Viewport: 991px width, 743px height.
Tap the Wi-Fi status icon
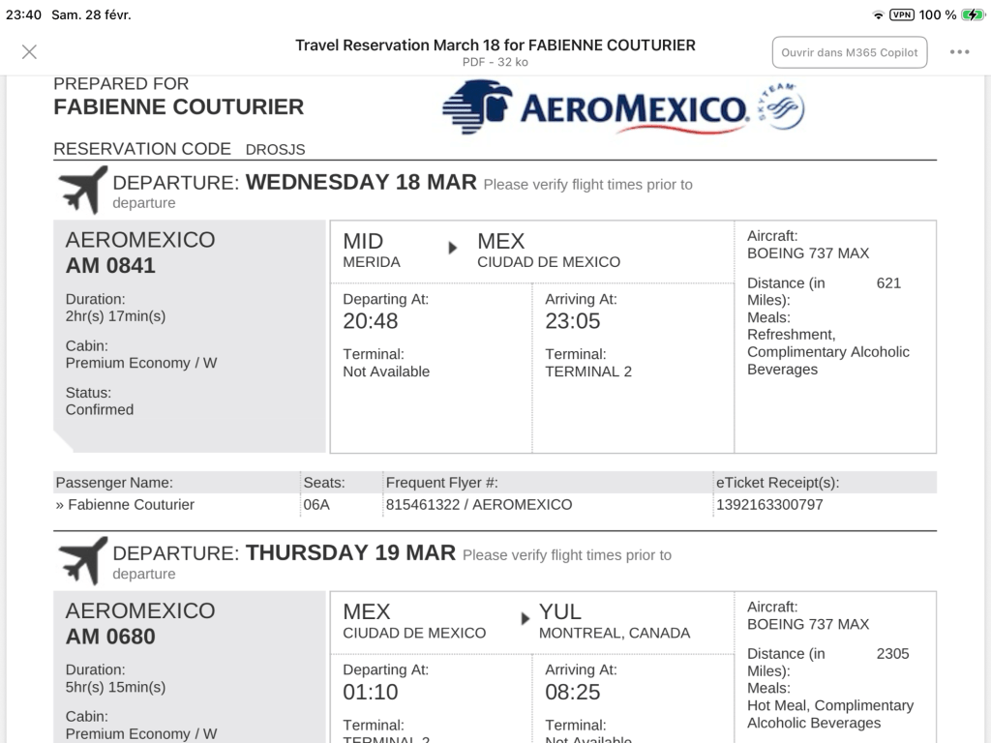(x=879, y=15)
